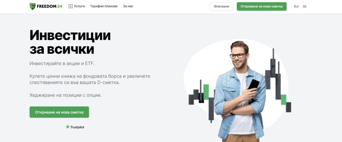
Task: Open the hamburger menu icon
Action: (x=305, y=7)
